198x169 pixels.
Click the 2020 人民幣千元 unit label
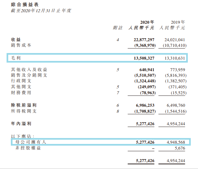[141, 28]
